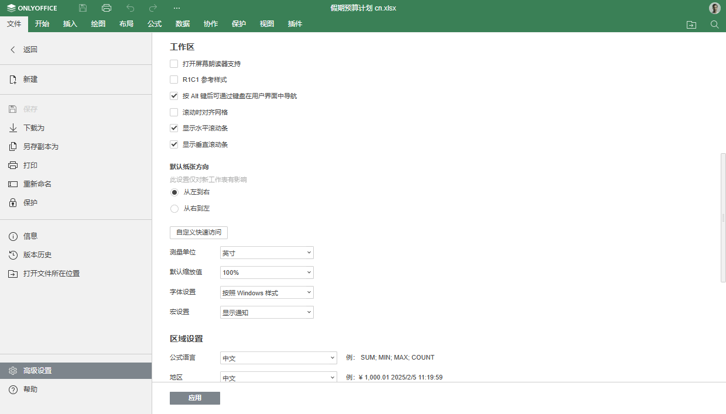The width and height of the screenshot is (726, 414).
Task: Open the user avatar icon top right
Action: tap(714, 8)
